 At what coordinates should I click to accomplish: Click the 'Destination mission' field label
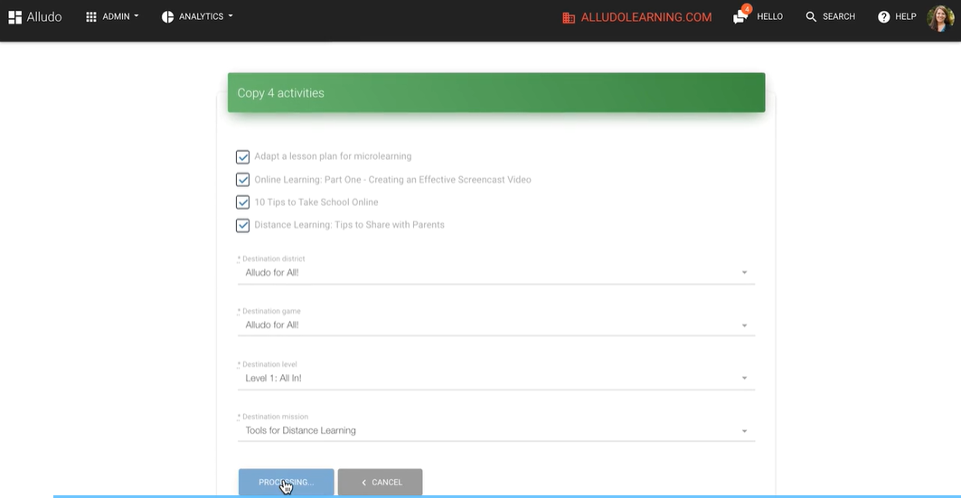275,417
